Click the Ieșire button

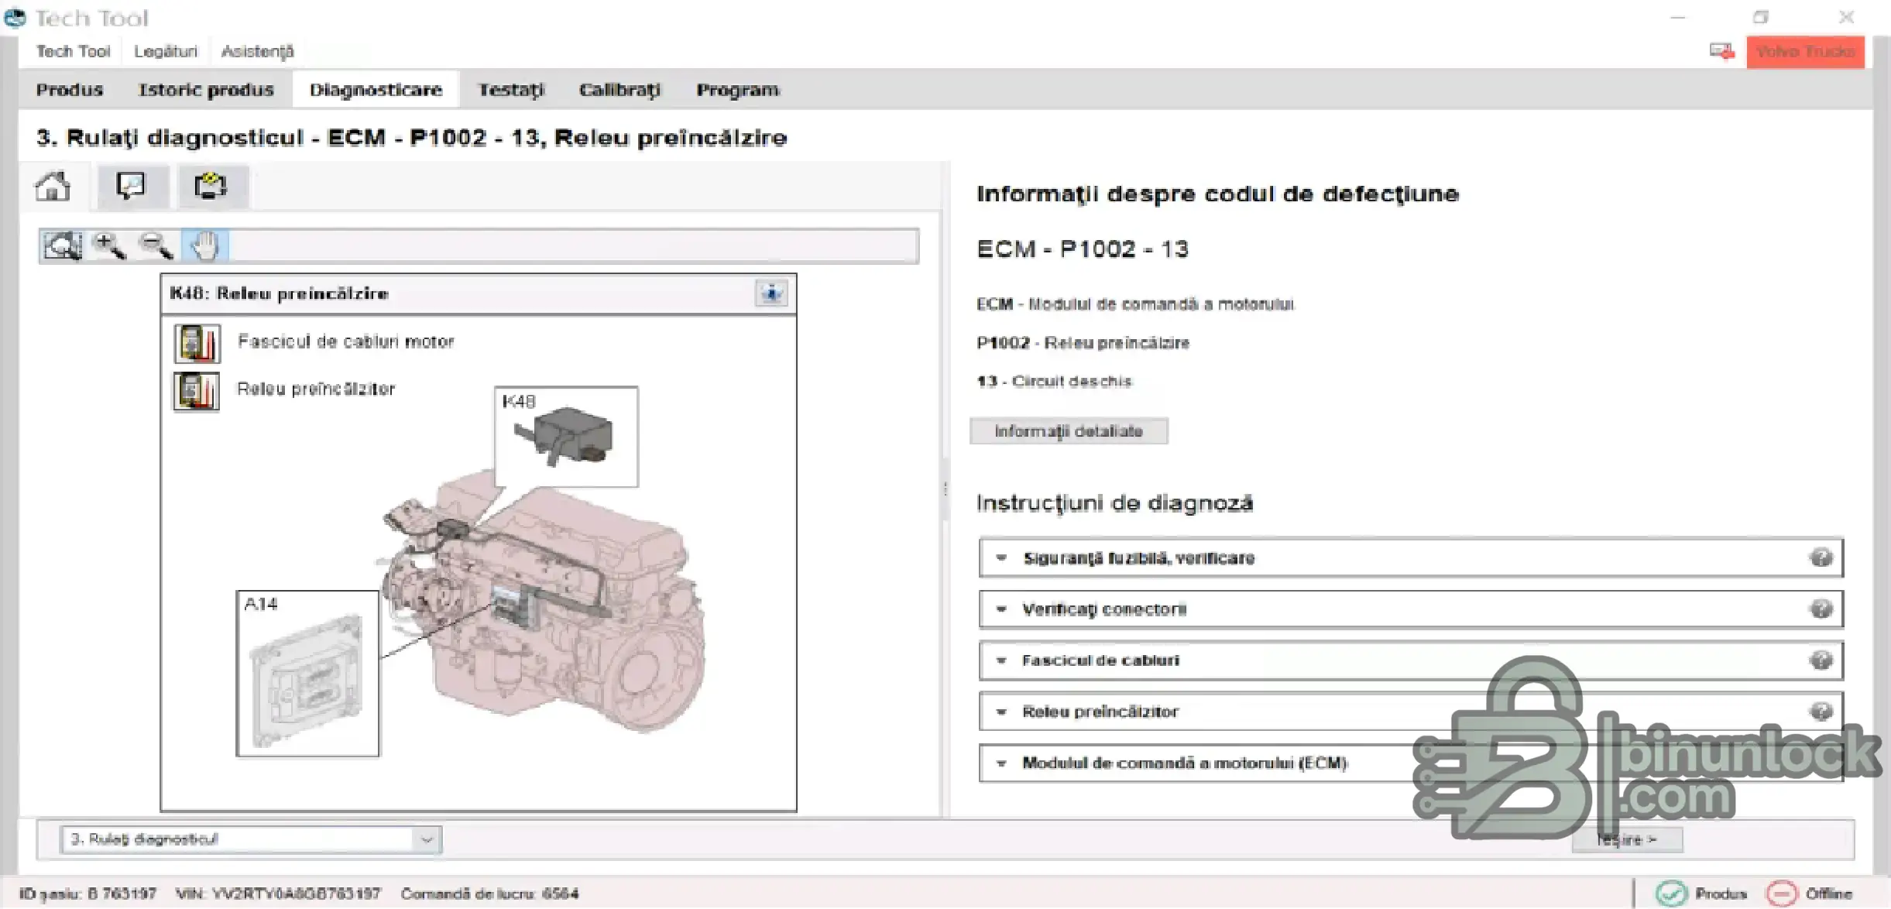(1627, 839)
